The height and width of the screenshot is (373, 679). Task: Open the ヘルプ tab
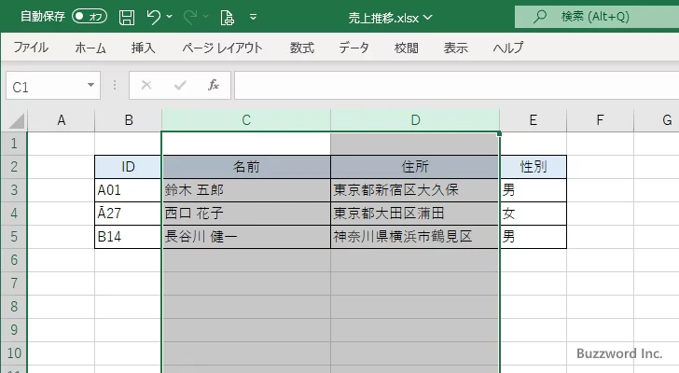point(508,48)
